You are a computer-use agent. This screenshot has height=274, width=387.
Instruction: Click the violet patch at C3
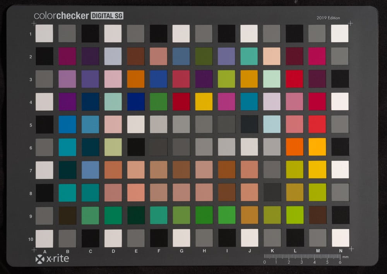coord(90,79)
